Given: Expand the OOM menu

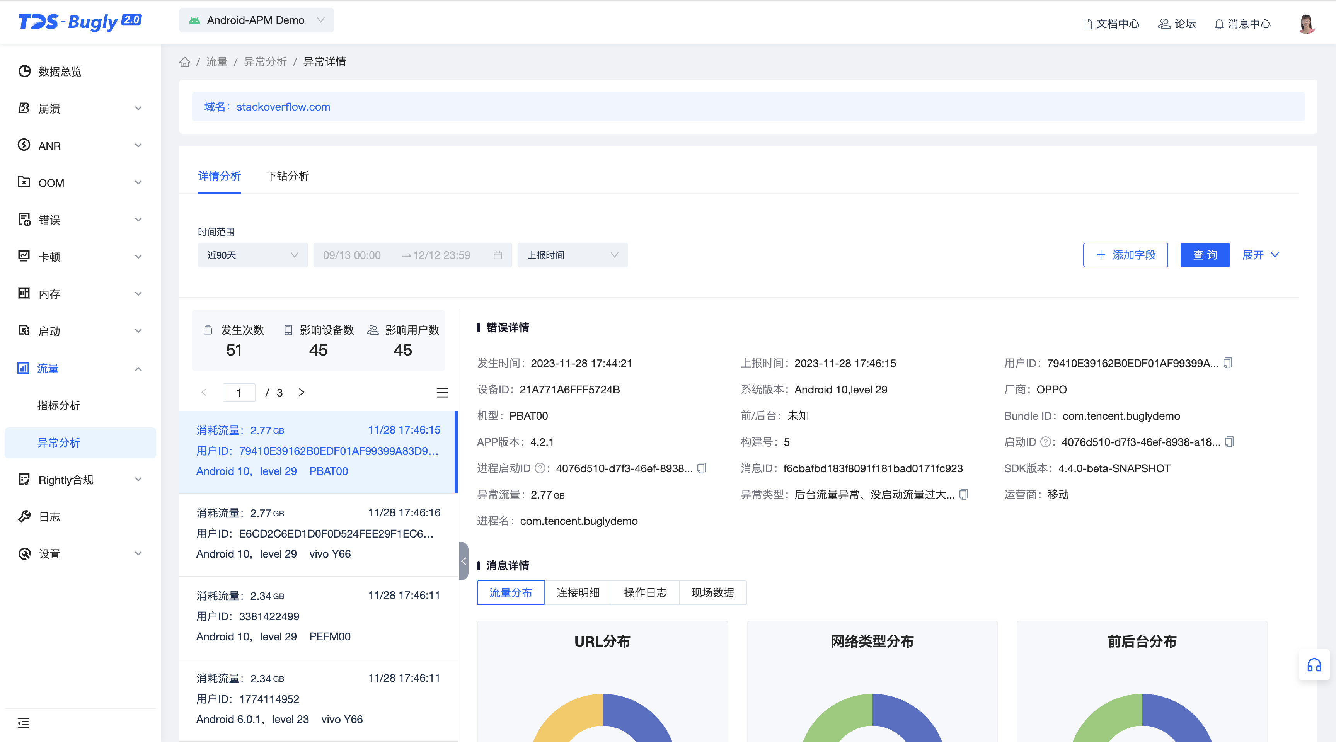Looking at the screenshot, I should [x=80, y=182].
